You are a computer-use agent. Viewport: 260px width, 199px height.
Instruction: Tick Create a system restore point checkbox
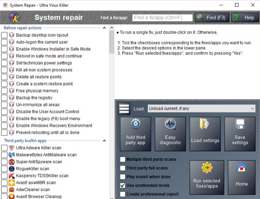(4, 84)
